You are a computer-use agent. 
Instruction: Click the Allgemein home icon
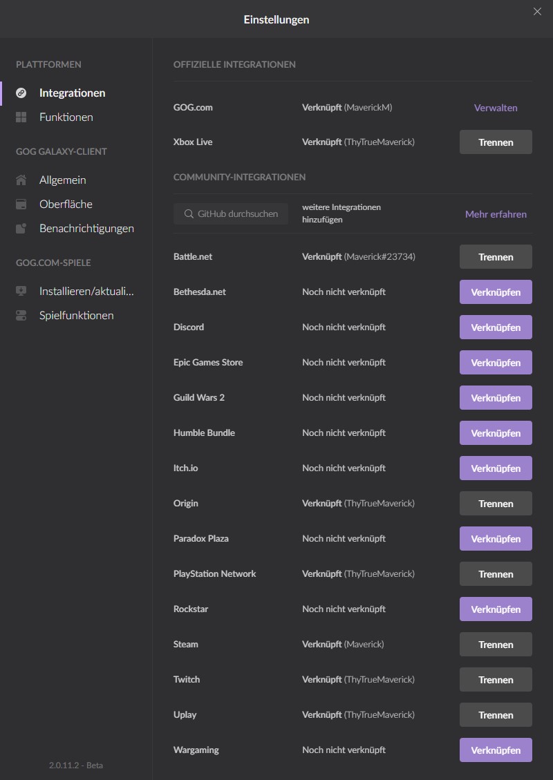pyautogui.click(x=21, y=180)
